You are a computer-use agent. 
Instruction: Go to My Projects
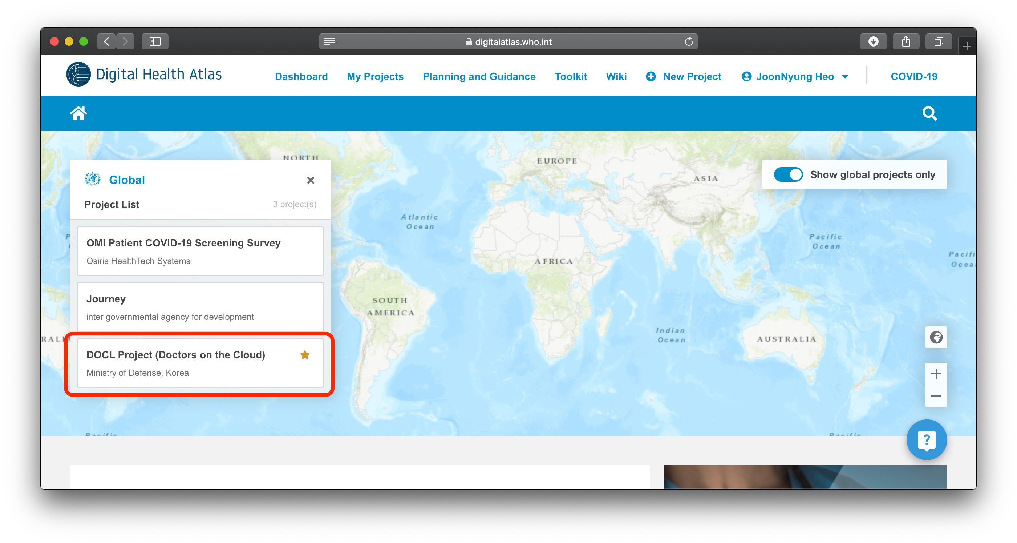(x=375, y=76)
